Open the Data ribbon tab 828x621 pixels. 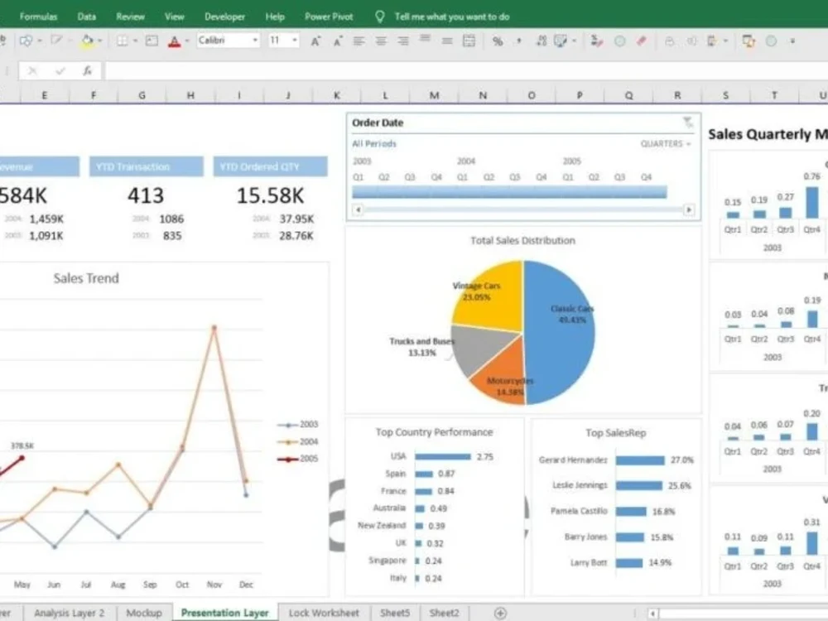(x=87, y=17)
